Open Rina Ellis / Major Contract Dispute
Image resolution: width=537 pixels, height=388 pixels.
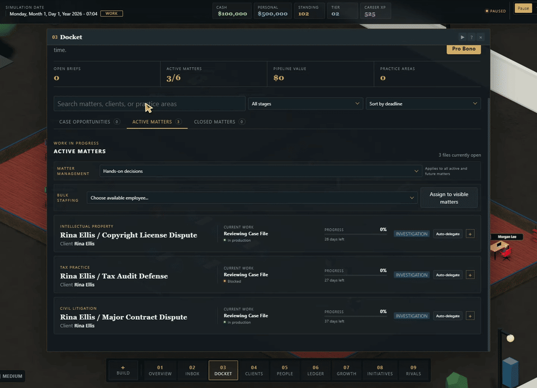pyautogui.click(x=124, y=317)
